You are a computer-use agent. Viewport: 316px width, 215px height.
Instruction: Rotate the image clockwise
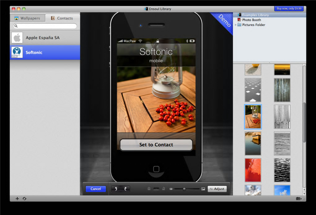[125, 189]
